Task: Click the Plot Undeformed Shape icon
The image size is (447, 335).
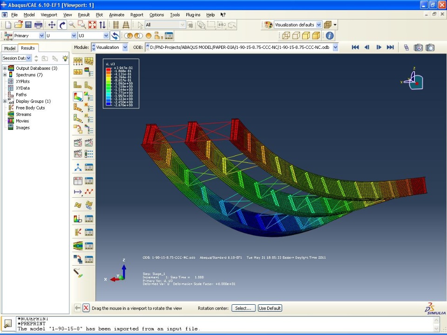Action: [78, 85]
